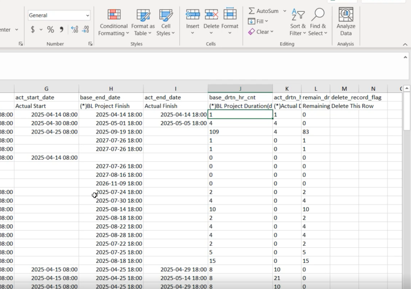Viewport: 411px width, 289px height.
Task: Click the Clear eraser button
Action: coord(261,32)
